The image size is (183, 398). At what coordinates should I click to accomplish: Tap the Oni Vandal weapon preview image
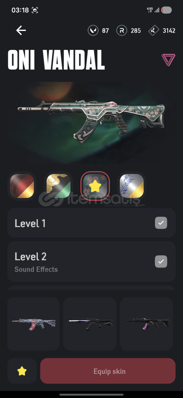pyautogui.click(x=91, y=122)
